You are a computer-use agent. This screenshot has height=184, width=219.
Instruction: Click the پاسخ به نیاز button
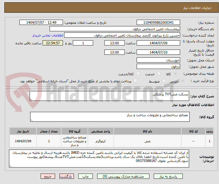(x=168, y=176)
